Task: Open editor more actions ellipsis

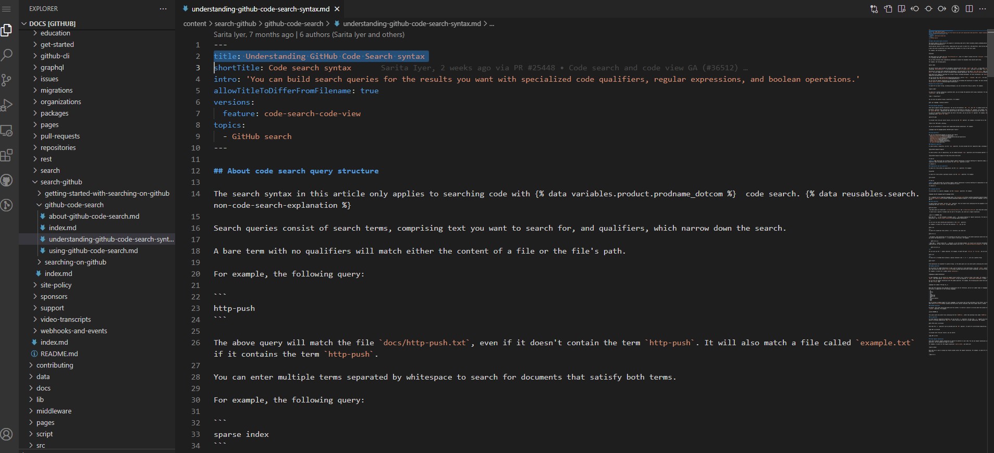Action: [x=983, y=9]
